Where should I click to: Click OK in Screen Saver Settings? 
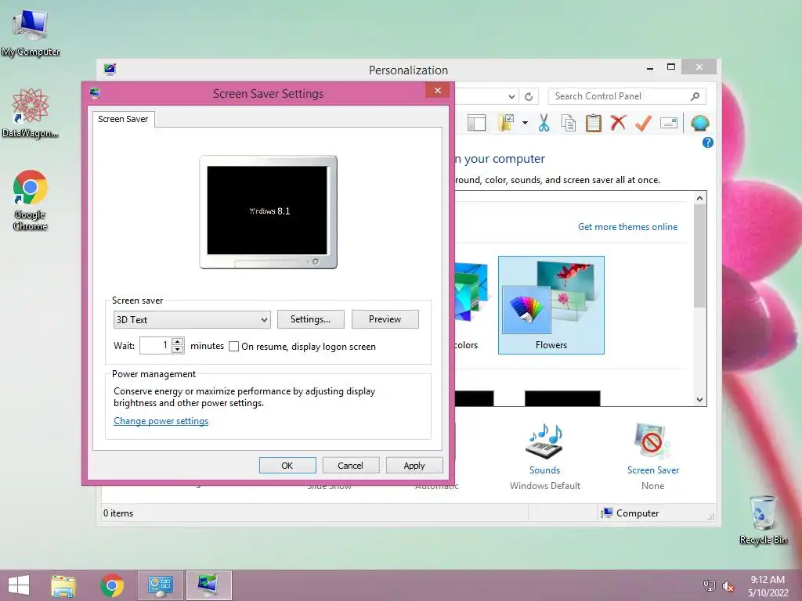click(x=287, y=466)
